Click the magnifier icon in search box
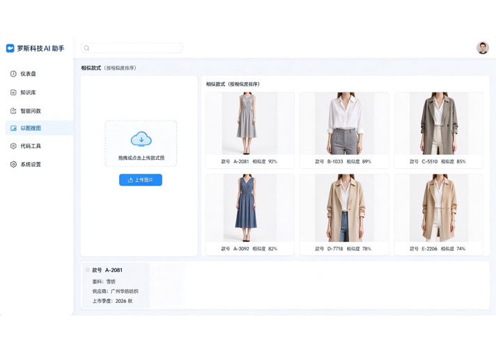 [86, 48]
